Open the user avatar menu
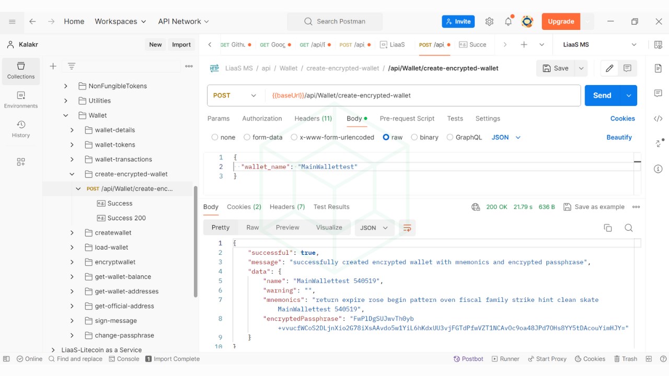Image resolution: width=669 pixels, height=376 pixels. (x=527, y=21)
